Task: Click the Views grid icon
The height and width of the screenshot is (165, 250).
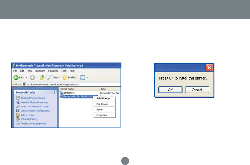Action: point(83,78)
